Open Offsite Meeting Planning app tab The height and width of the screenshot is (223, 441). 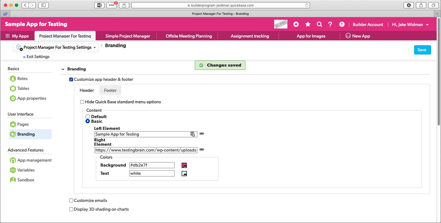click(189, 36)
